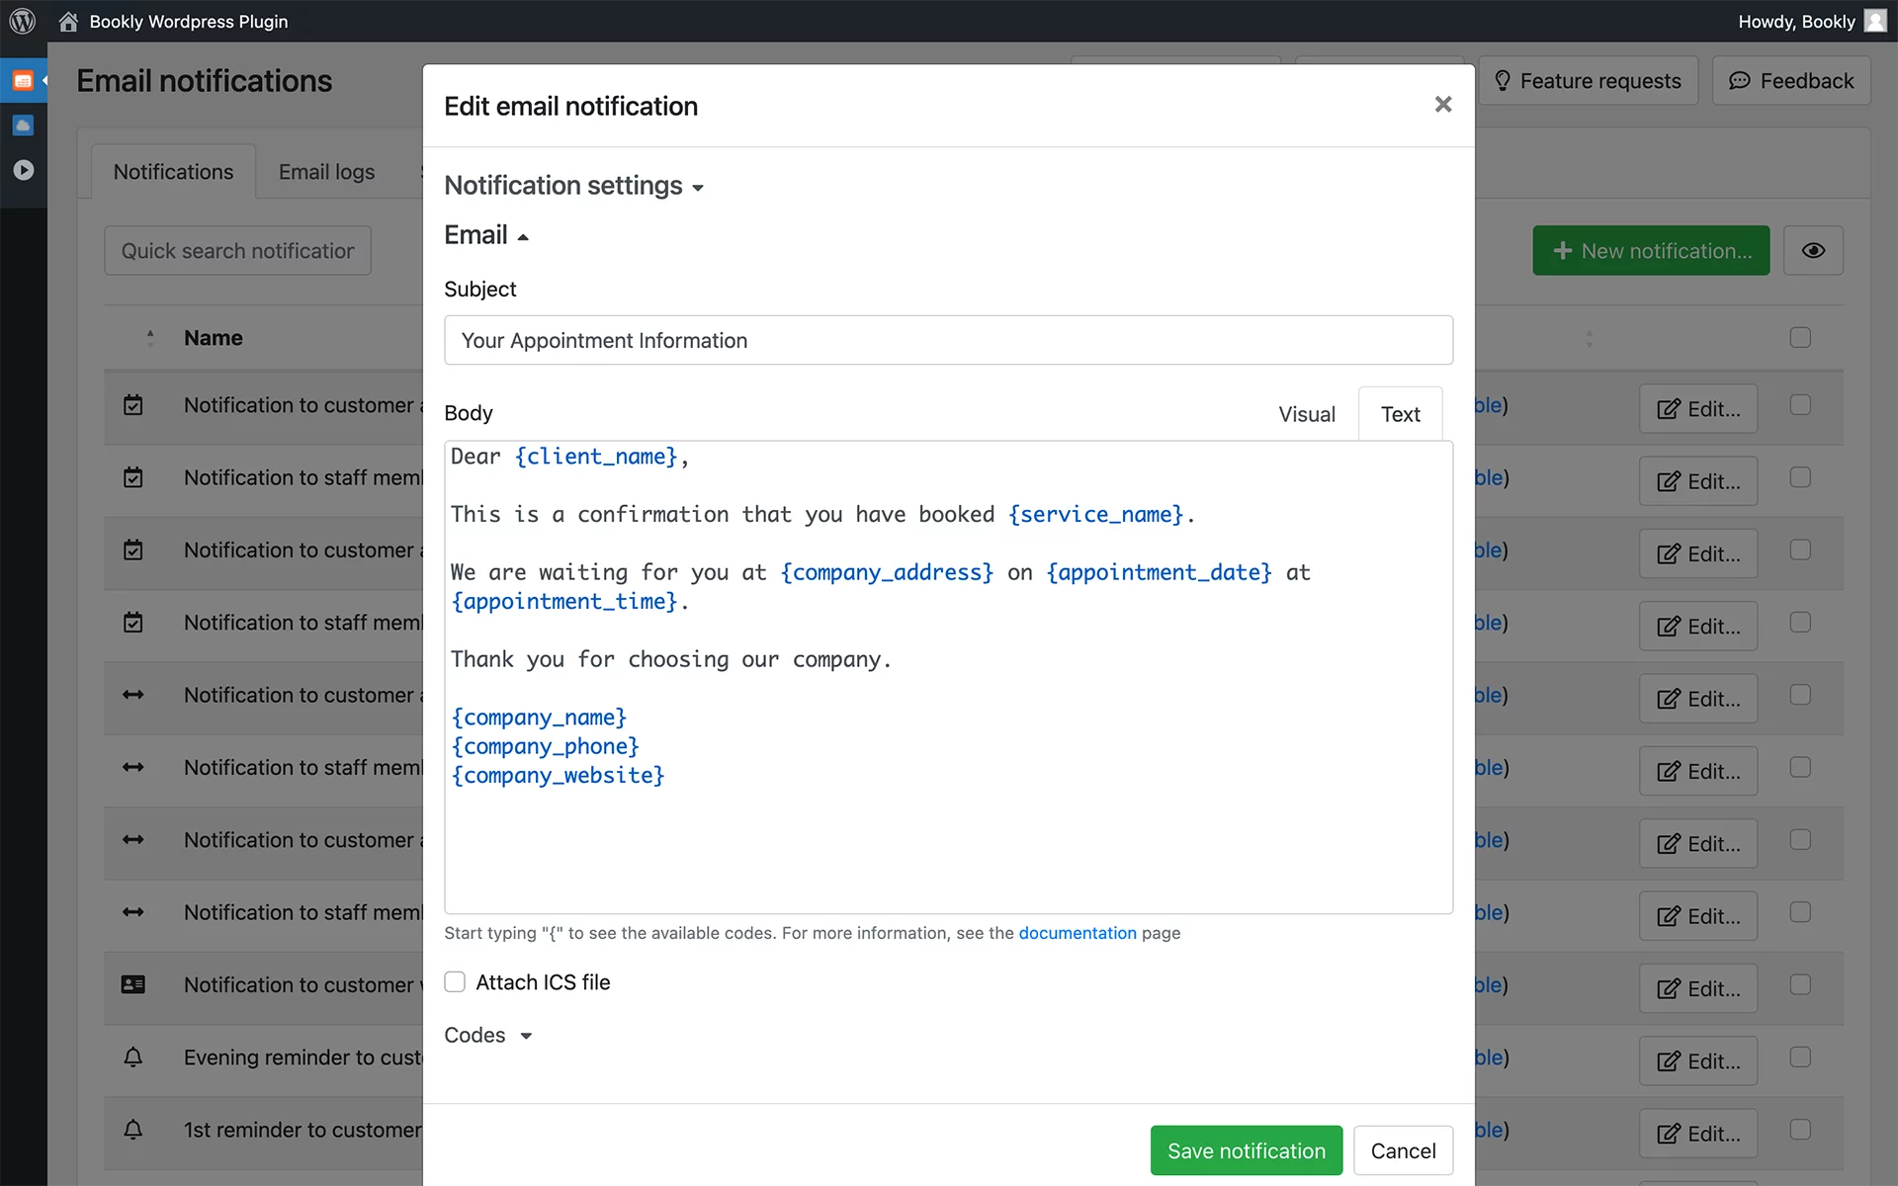Collapse the Email section

[x=486, y=235]
